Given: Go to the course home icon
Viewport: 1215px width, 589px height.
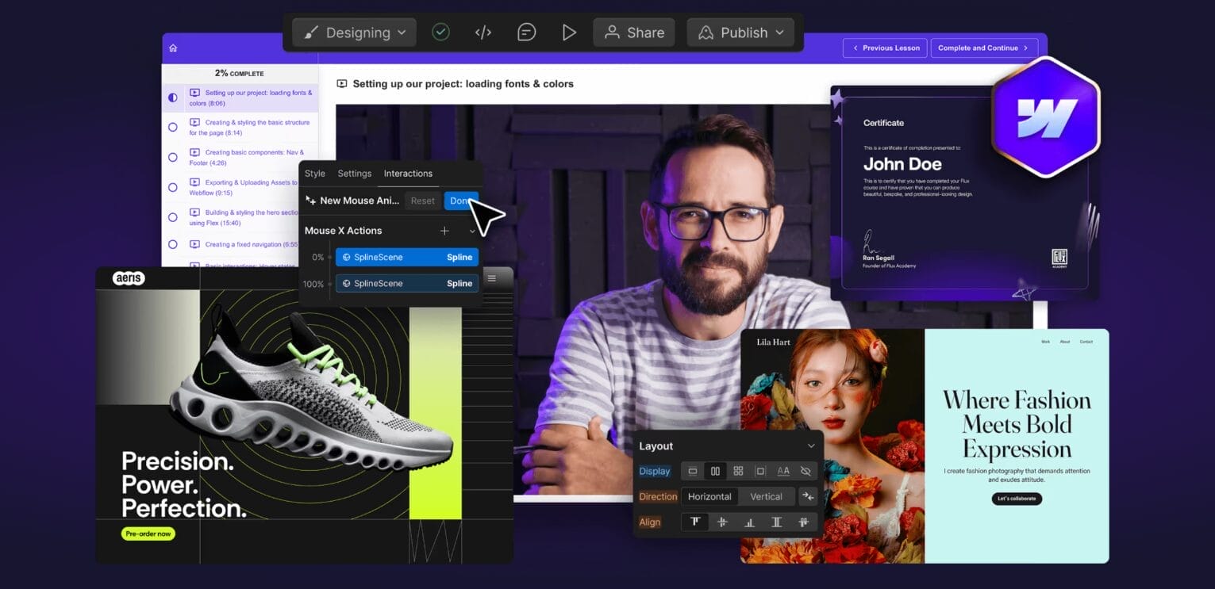Looking at the screenshot, I should pos(173,48).
